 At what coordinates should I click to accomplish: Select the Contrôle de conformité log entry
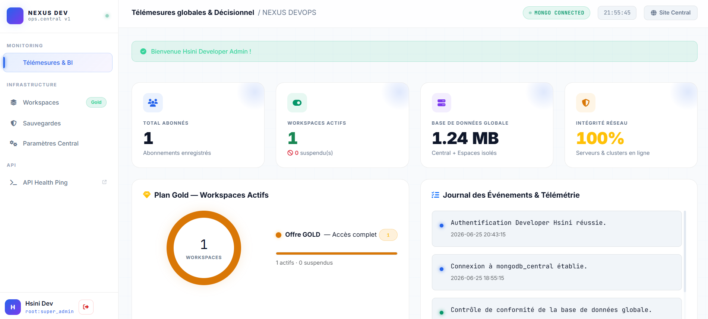[557, 309]
